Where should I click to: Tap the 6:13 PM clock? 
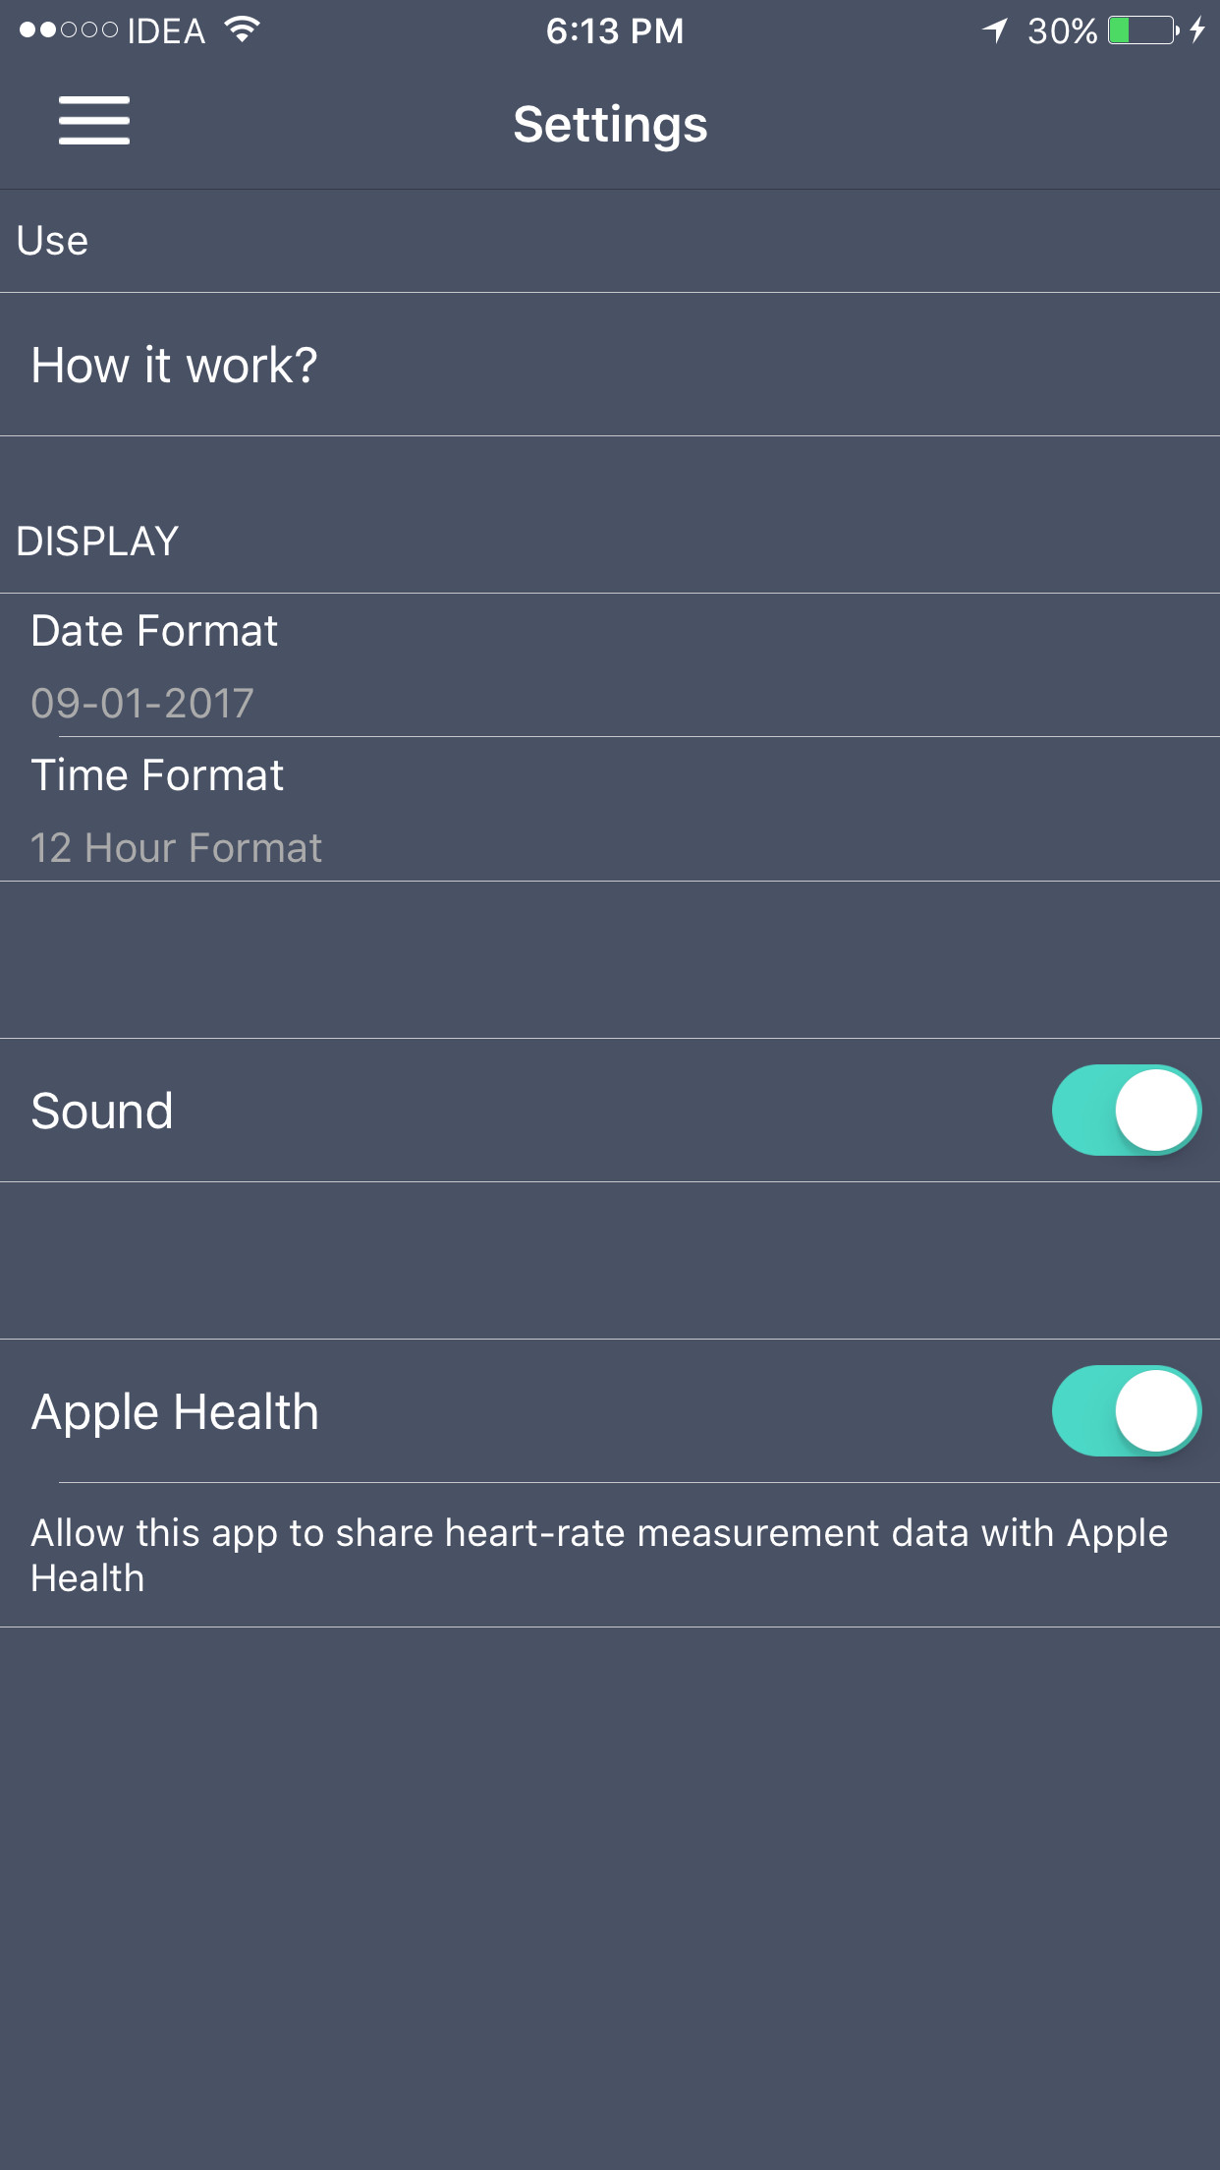tap(615, 30)
